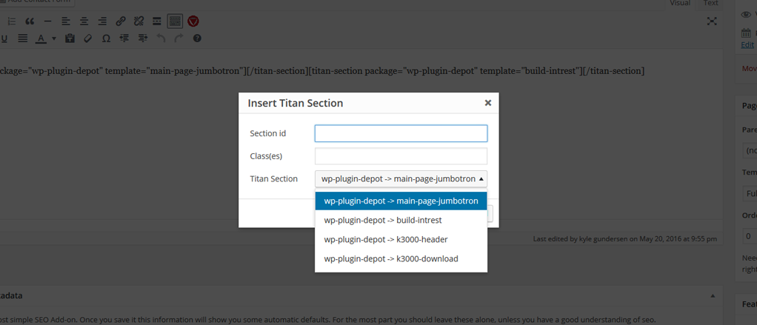757x325 pixels.
Task: Click the Insert Titan Section title
Action: click(296, 103)
